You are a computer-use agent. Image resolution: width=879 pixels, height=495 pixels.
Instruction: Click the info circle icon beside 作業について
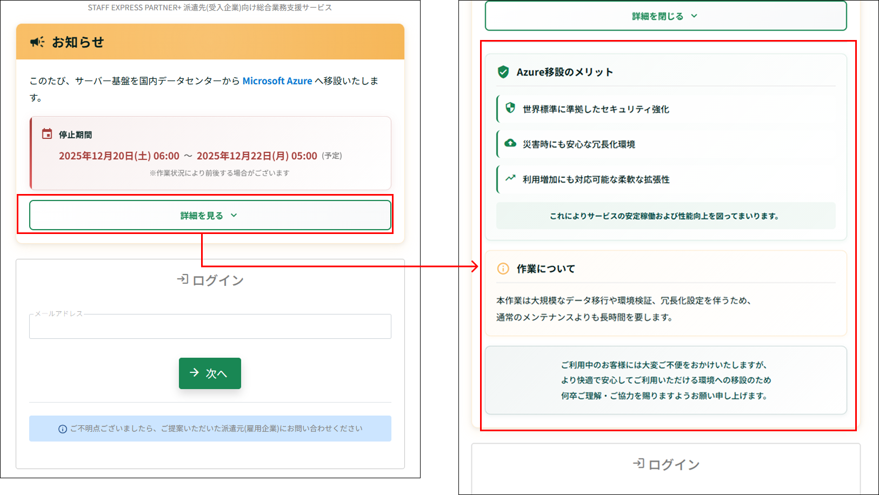tap(503, 269)
